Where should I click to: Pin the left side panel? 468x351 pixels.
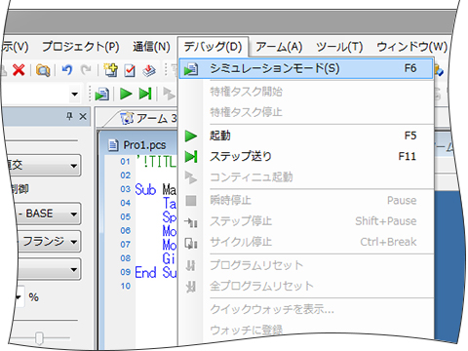coord(69,116)
